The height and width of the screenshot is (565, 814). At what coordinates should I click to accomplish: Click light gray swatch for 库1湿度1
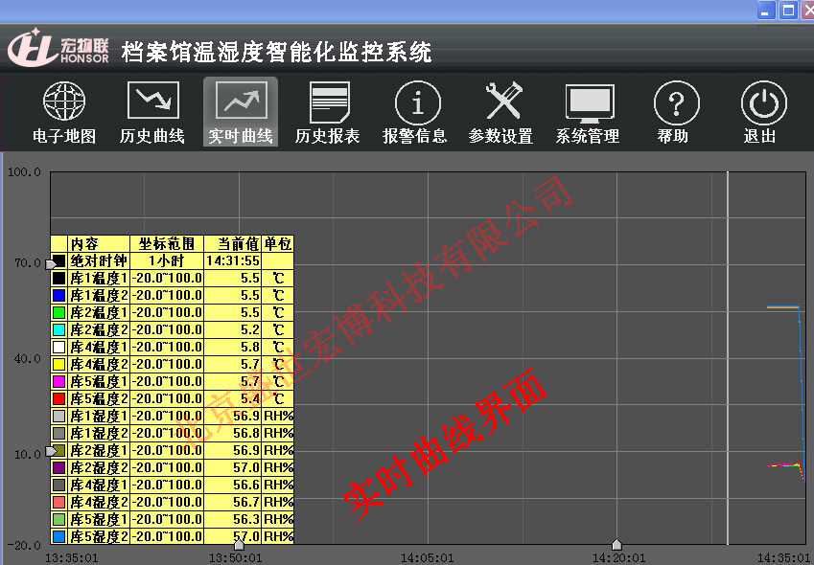click(x=59, y=416)
